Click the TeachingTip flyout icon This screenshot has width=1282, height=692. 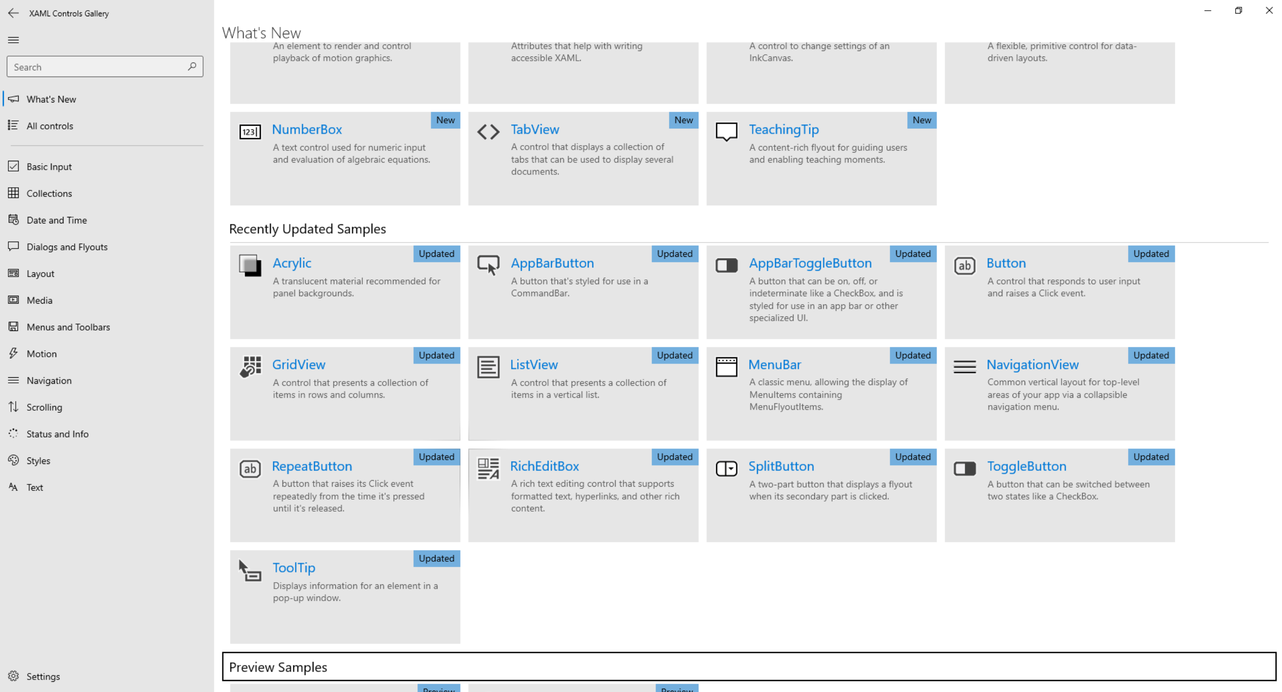coord(726,132)
